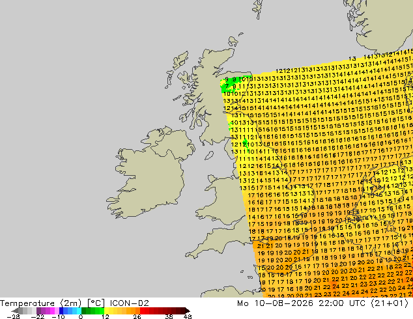The width and height of the screenshot is (413, 319).
Task: Click the '38' legend label
Action: [169, 316]
